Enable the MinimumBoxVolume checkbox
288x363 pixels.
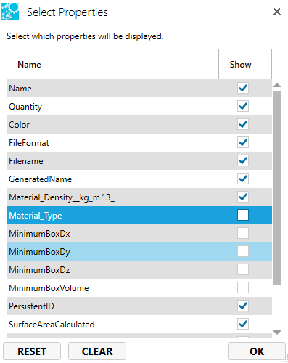click(243, 287)
